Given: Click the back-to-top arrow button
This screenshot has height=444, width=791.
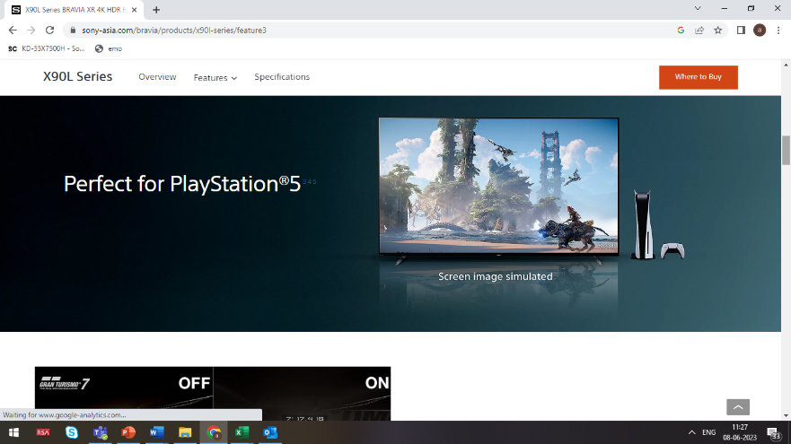Looking at the screenshot, I should click(737, 407).
